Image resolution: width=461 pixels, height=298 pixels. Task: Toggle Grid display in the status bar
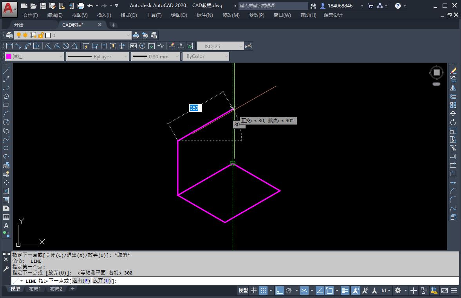[x=254, y=291]
